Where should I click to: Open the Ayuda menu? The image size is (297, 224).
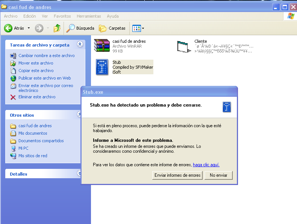coord(113,16)
